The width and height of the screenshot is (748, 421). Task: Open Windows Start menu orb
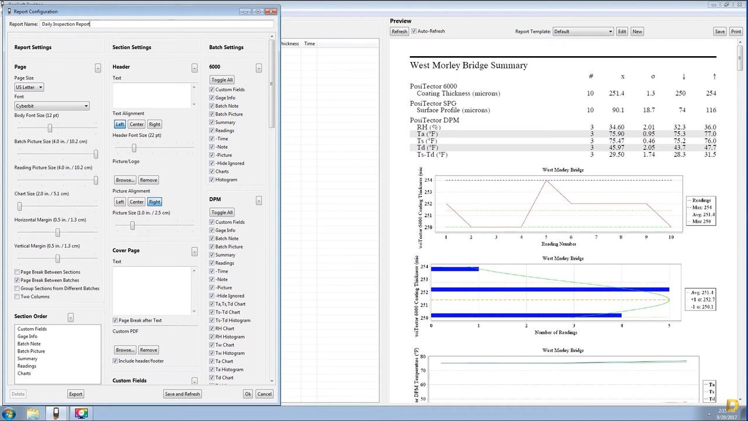[9, 413]
